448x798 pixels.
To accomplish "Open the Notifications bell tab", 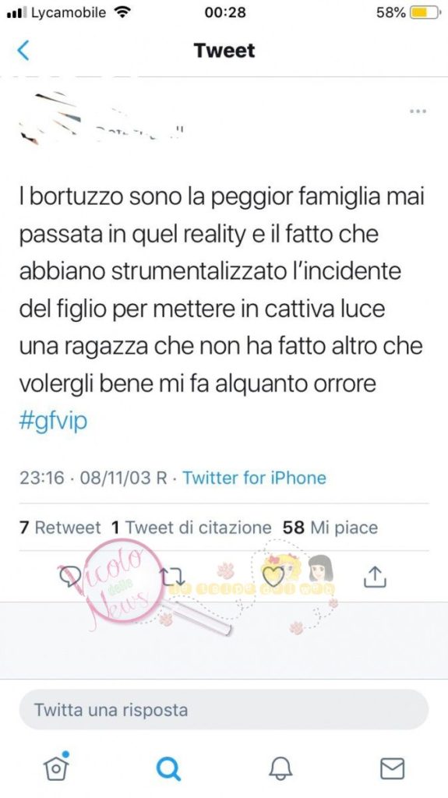I will pyautogui.click(x=280, y=768).
